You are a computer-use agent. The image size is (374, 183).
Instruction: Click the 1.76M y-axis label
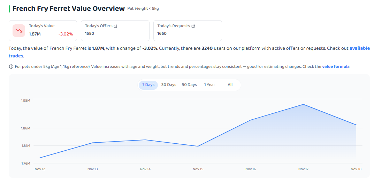[x=25, y=164]
